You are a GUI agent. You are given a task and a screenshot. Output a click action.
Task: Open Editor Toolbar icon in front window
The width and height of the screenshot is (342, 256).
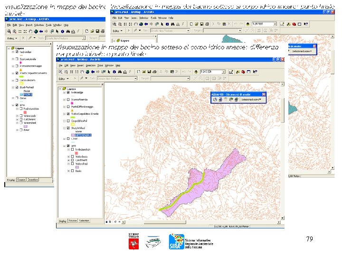pos(231,72)
